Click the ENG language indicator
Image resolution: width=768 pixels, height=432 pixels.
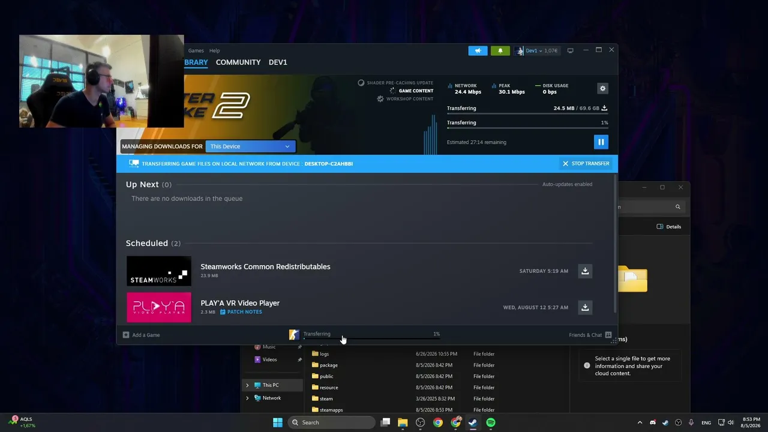point(706,422)
